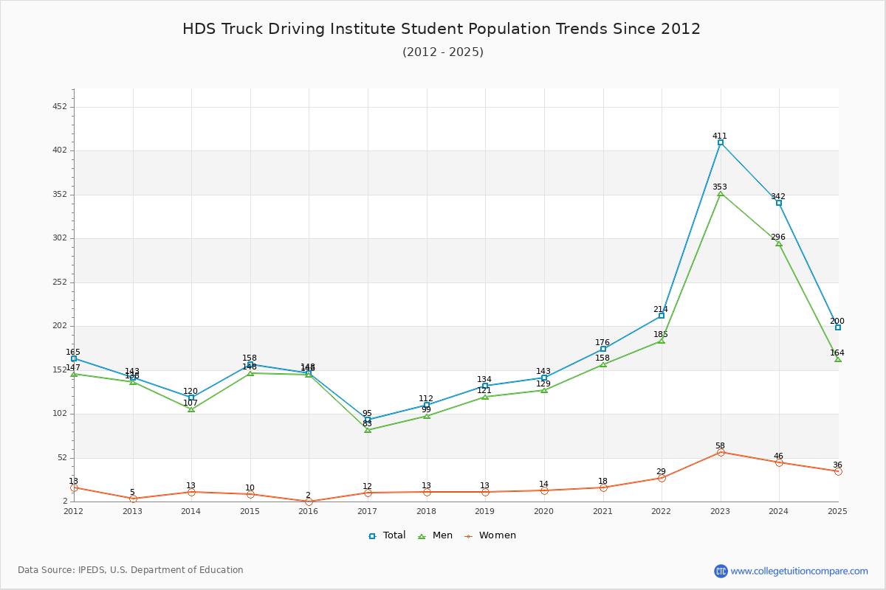This screenshot has height=590, width=886.
Task: Select the 2022 Women point labeled 29
Action: tap(662, 478)
